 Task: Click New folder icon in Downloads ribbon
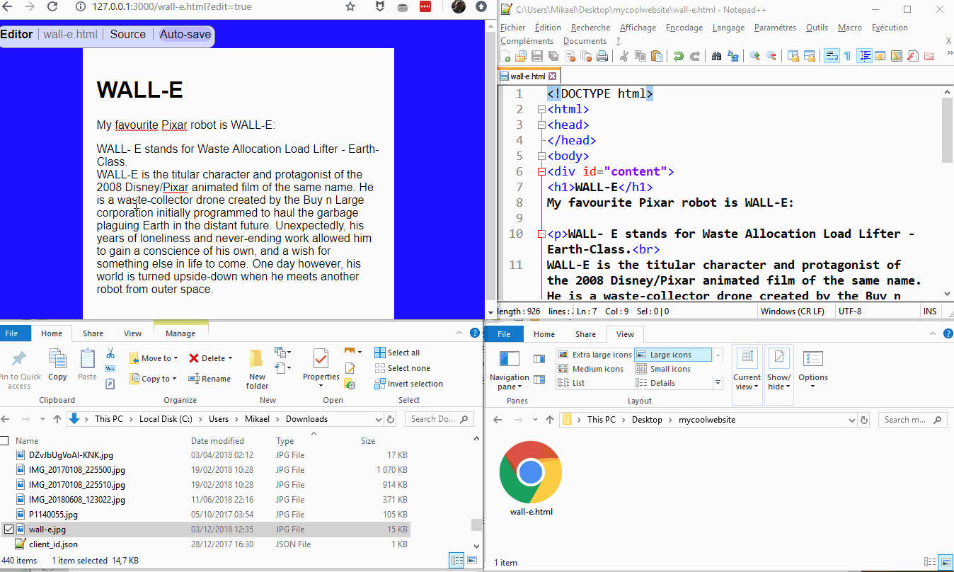257,369
